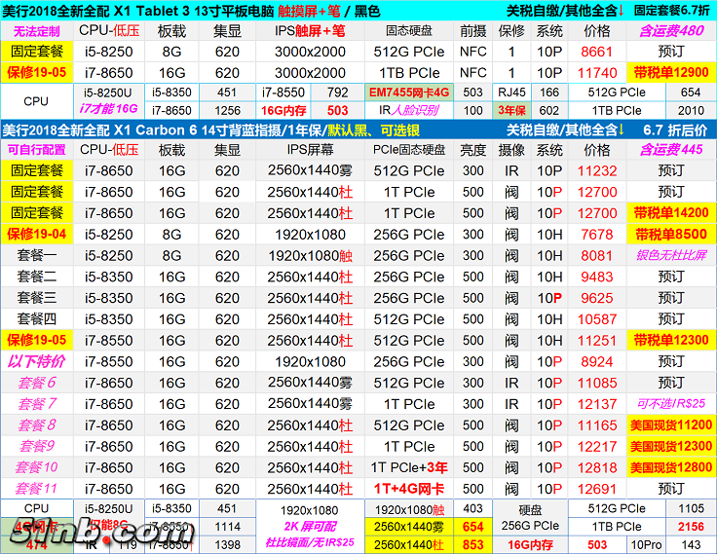Click the pink '可不选IR$25' note
Image resolution: width=717 pixels, height=554 pixels.
671,404
